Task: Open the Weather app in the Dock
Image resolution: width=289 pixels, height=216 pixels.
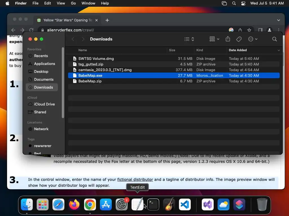Action: pyautogui.click(x=224, y=204)
